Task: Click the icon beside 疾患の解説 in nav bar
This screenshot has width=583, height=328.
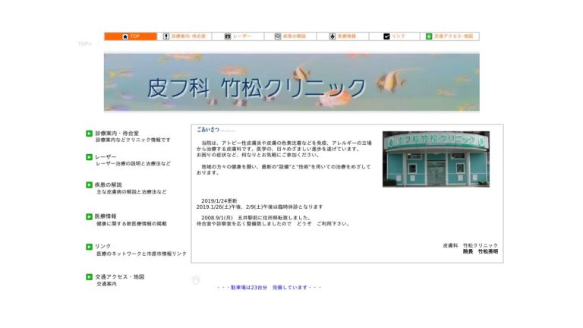Action: coord(277,36)
